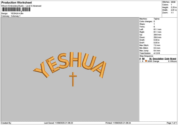Image resolution: width=178 pixels, height=125 pixels.
Task: Click the first letter E in the design
Action: pos(53,65)
